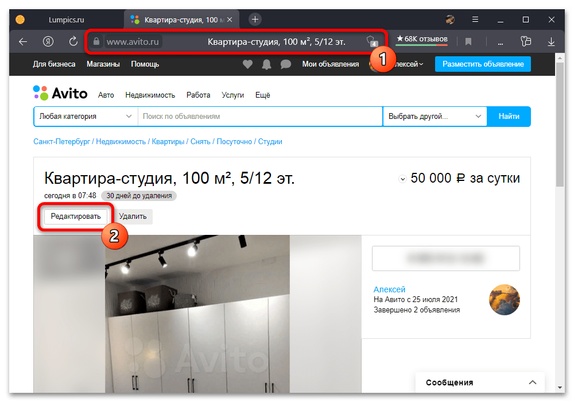Open the Недвижимость category

(150, 95)
